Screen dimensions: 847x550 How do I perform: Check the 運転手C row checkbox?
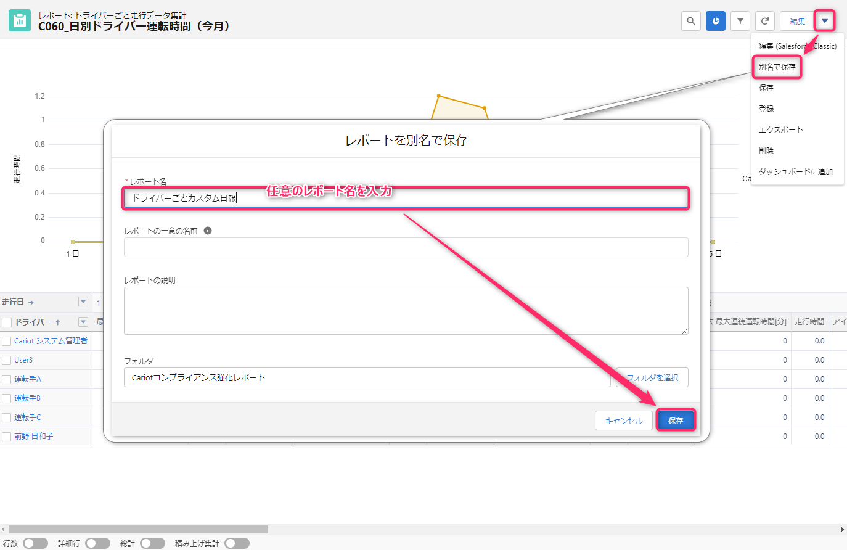click(x=7, y=417)
